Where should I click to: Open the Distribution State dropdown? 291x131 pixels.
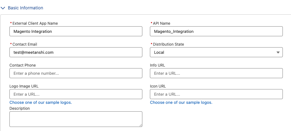(x=216, y=52)
